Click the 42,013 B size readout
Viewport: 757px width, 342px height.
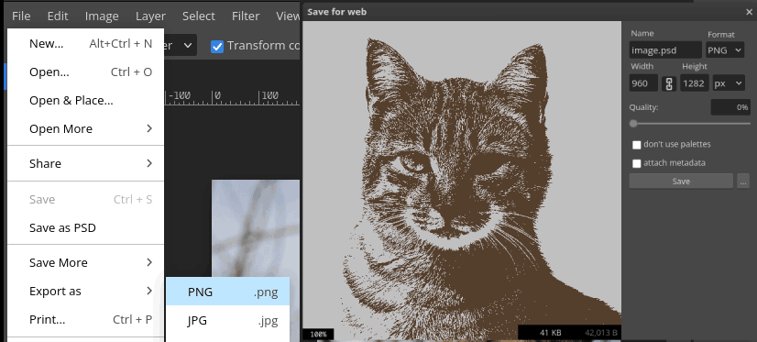point(601,332)
